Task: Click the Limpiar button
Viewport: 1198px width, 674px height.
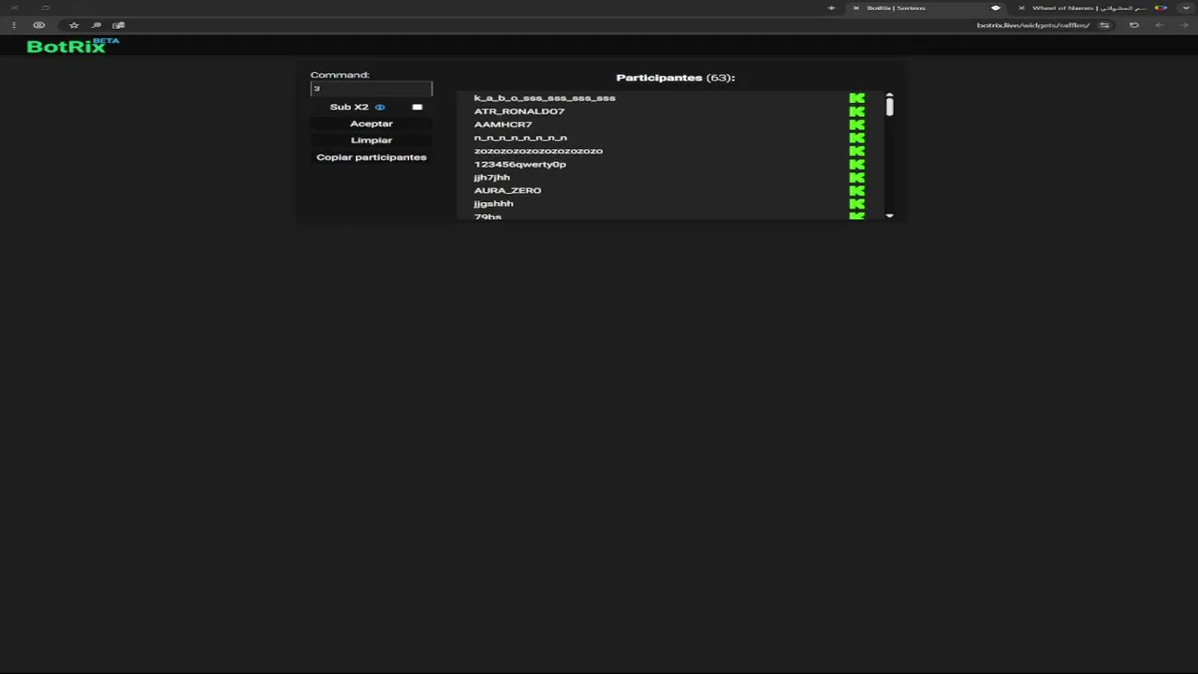Action: click(x=372, y=140)
